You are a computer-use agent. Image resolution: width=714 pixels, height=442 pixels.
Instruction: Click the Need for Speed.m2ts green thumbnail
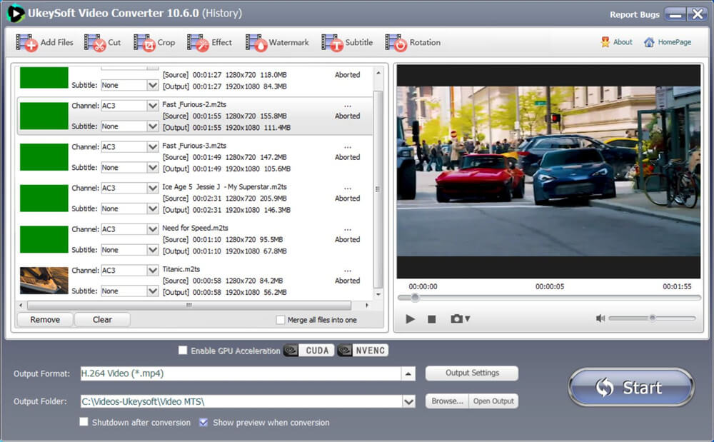pos(44,239)
